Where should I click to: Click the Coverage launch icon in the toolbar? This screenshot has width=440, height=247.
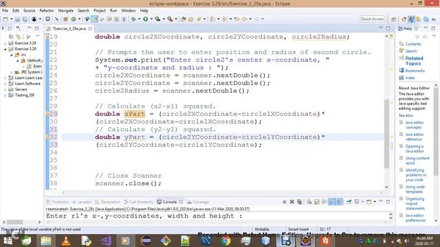click(157, 19)
